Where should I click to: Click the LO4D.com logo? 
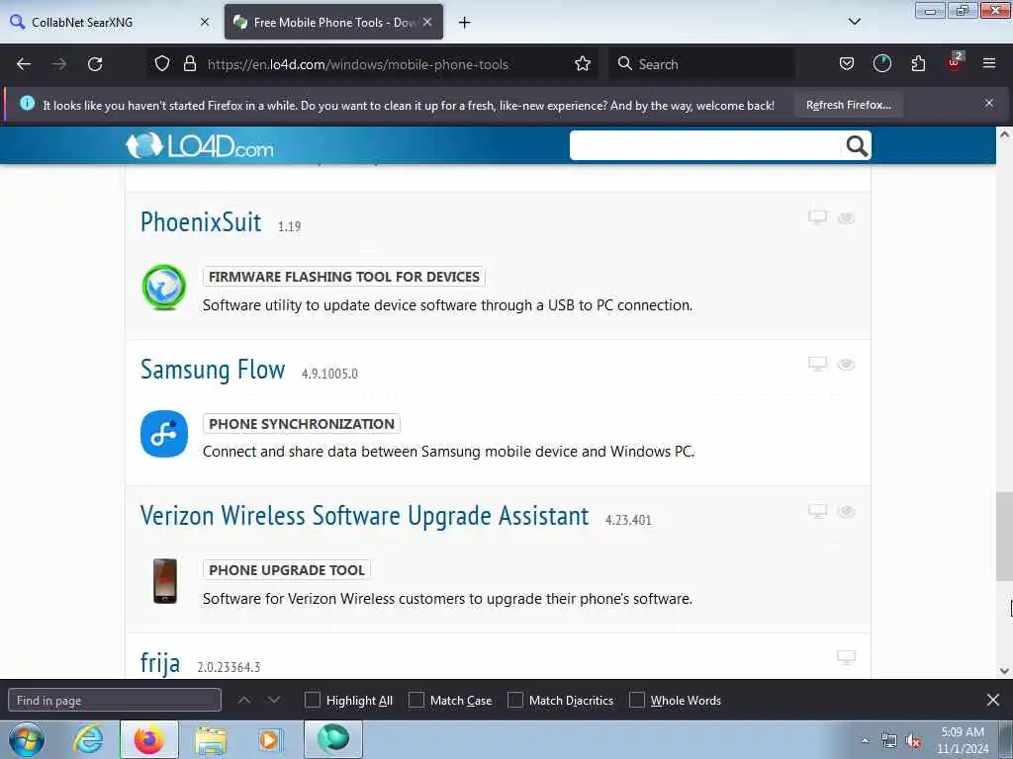(x=199, y=146)
